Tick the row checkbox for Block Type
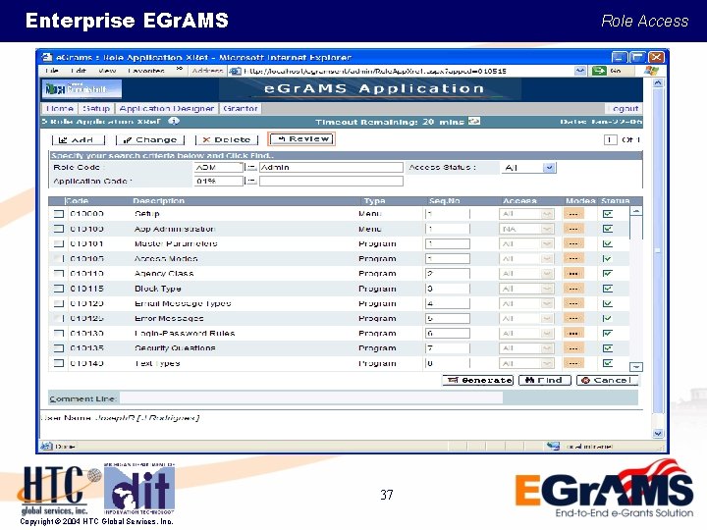 [59, 289]
